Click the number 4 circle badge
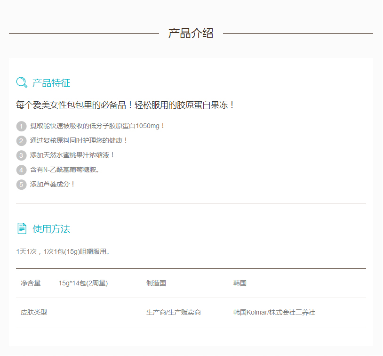This screenshot has width=383, height=356. point(21,170)
